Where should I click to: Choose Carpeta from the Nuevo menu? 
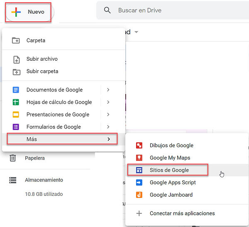(x=63, y=40)
